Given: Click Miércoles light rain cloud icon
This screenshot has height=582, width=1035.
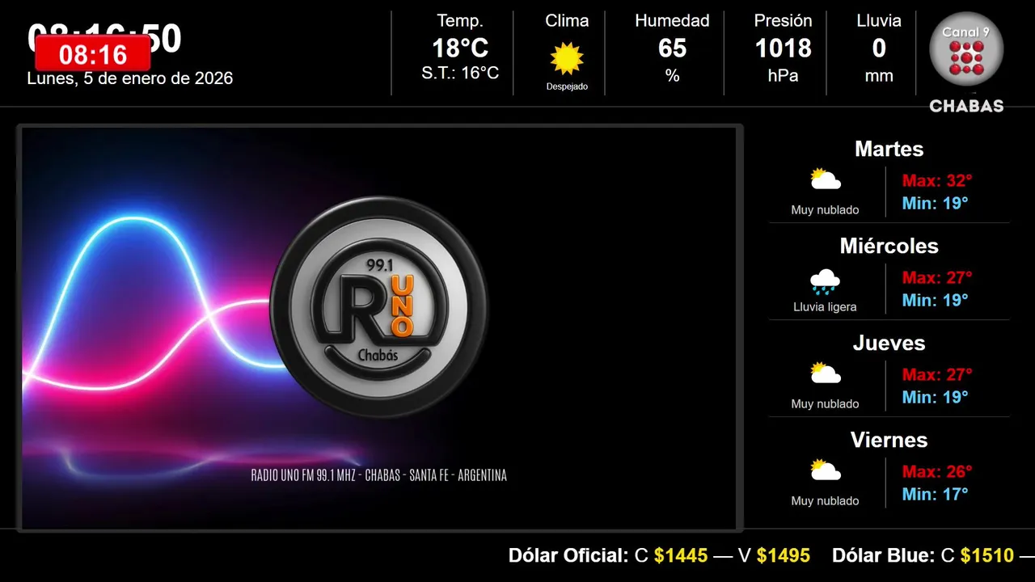Looking at the screenshot, I should (x=825, y=281).
